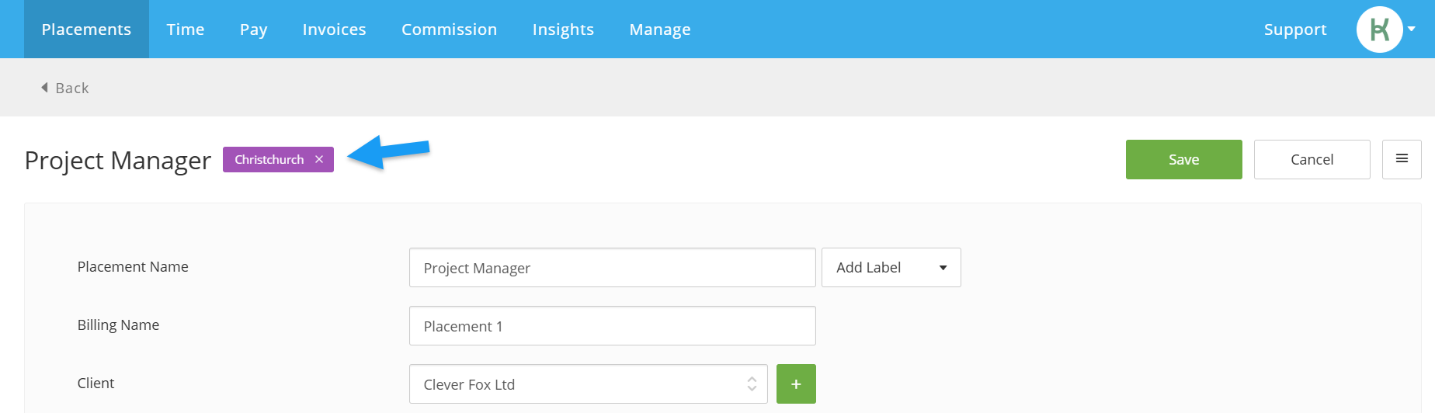Click the round user avatar logo
The image size is (1435, 413).
pos(1380,29)
